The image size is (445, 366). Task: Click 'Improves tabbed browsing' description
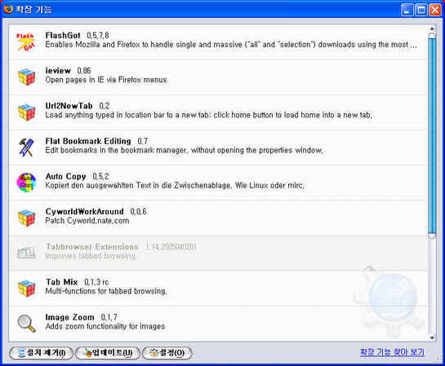point(91,256)
